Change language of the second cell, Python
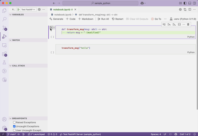 coord(191,52)
